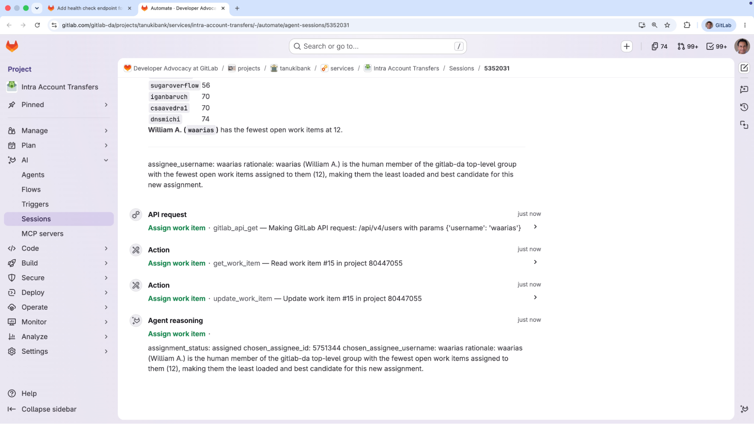The image size is (754, 424).
Task: Click the 'sugaroverflow' username row
Action: tap(174, 86)
